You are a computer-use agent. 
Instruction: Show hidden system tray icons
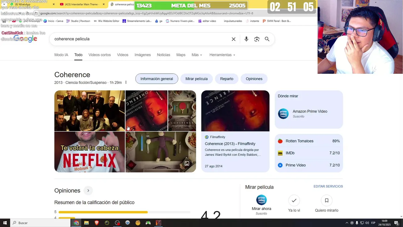tap(347, 223)
